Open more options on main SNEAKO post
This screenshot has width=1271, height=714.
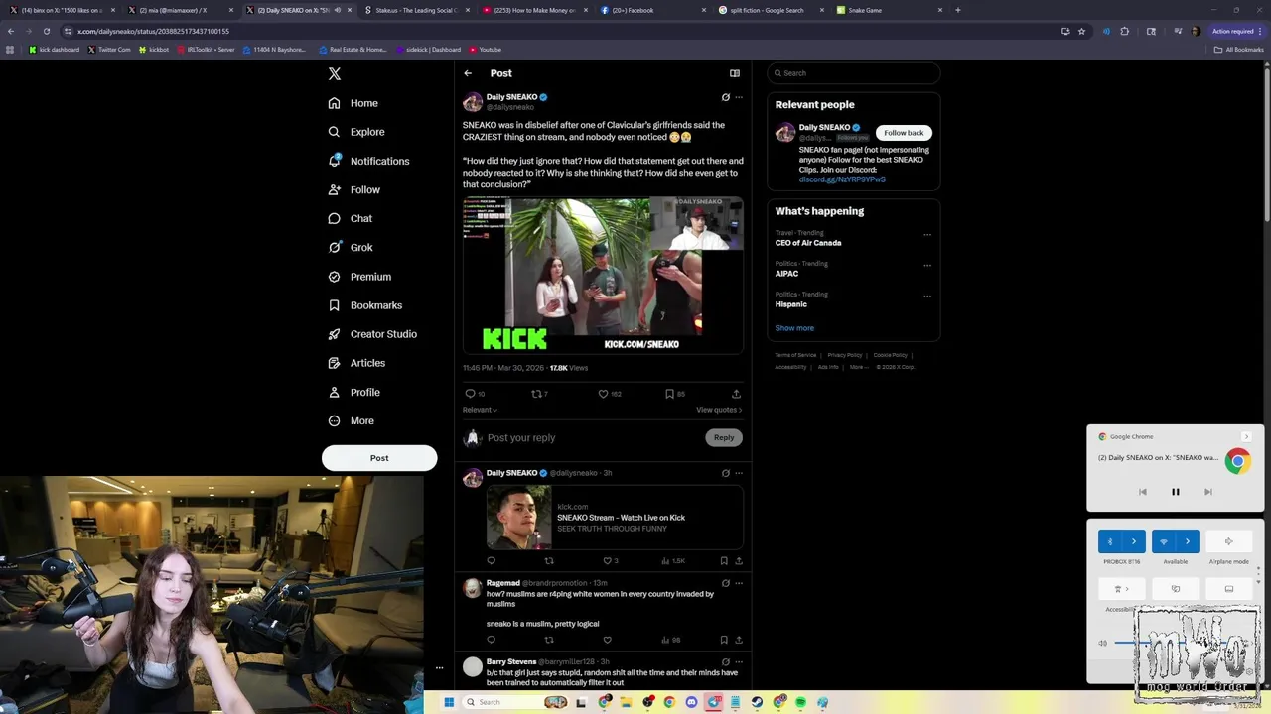coord(738,97)
